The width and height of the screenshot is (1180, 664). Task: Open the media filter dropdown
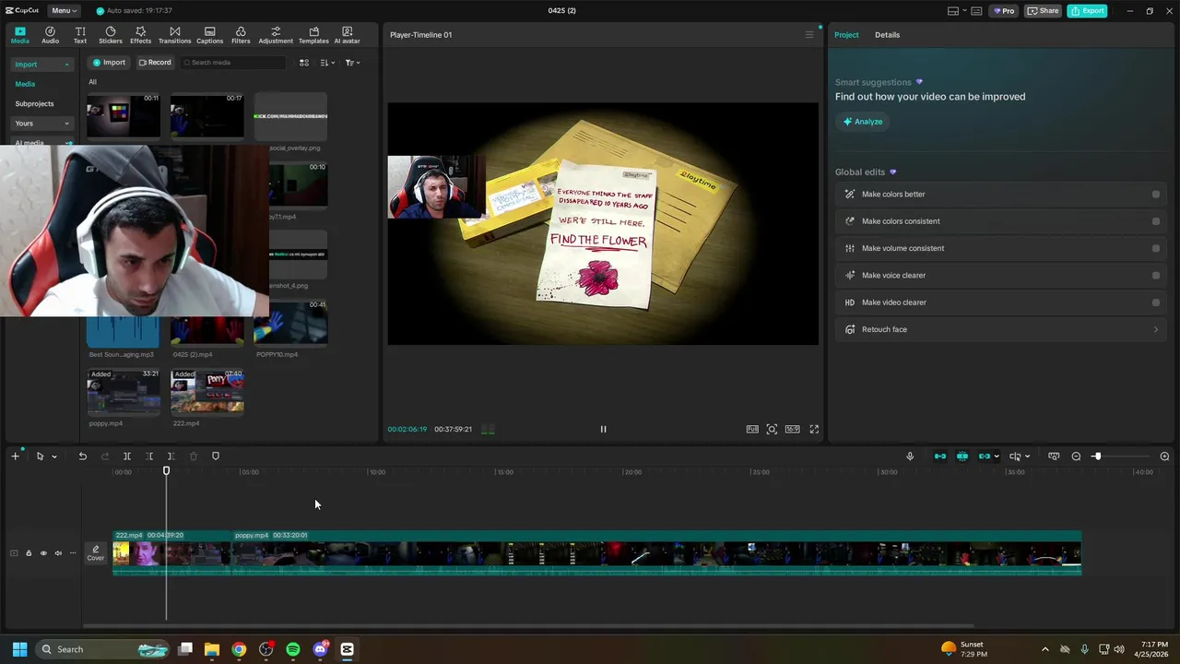352,63
